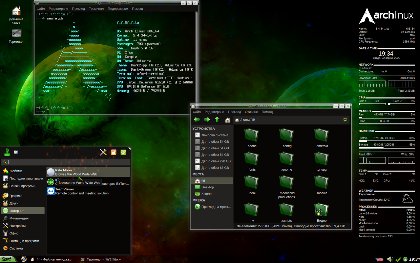The height and width of the screenshot is (263, 420).
Task: Open the .gnome folder
Action: pos(286,161)
